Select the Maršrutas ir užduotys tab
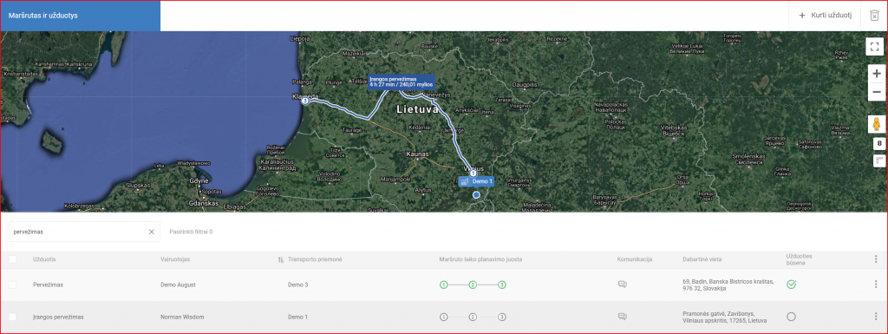Image resolution: width=888 pixels, height=334 pixels. pyautogui.click(x=81, y=16)
